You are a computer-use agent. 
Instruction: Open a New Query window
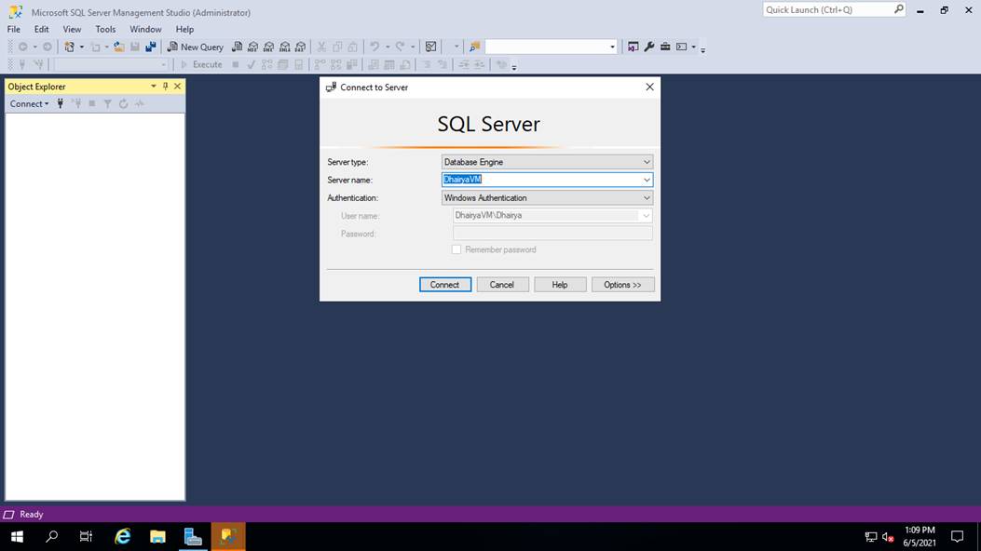tap(196, 46)
